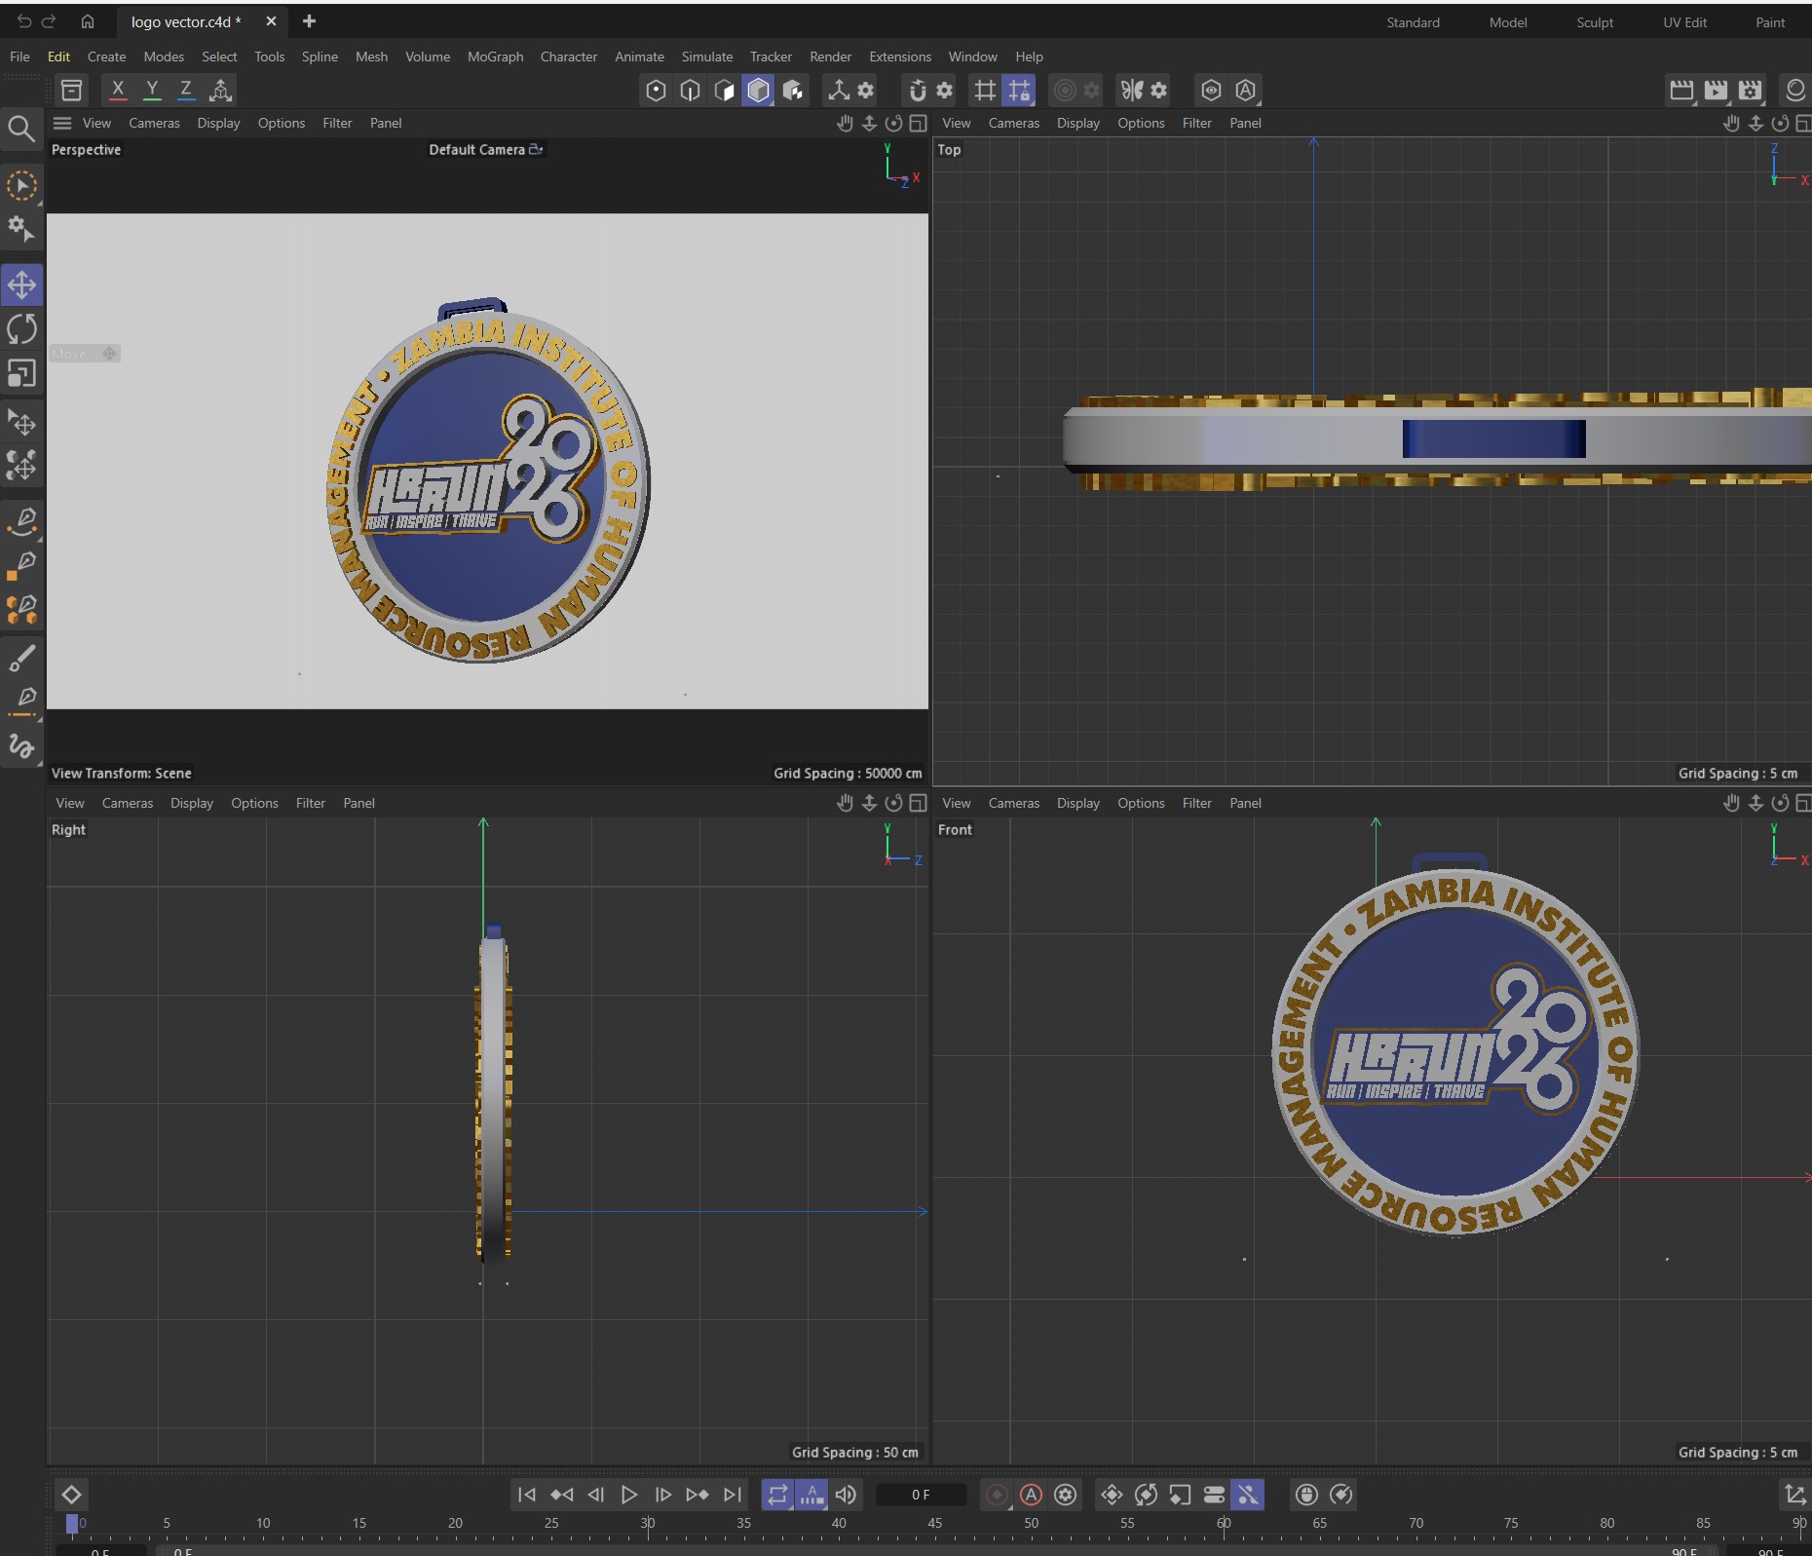This screenshot has height=1556, width=1812.
Task: Go to start of animation
Action: [x=526, y=1495]
